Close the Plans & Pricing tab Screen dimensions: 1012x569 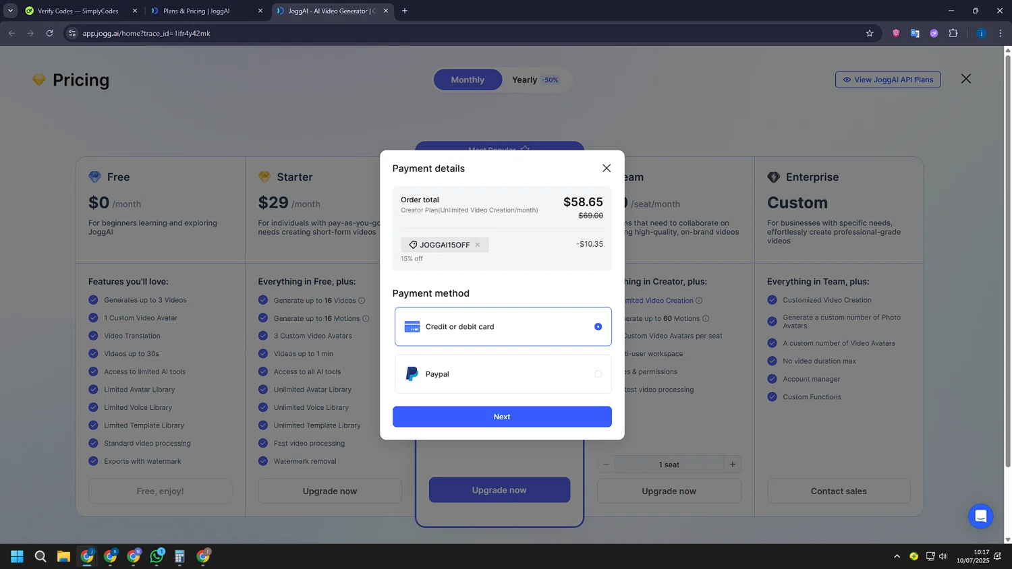[x=260, y=11]
